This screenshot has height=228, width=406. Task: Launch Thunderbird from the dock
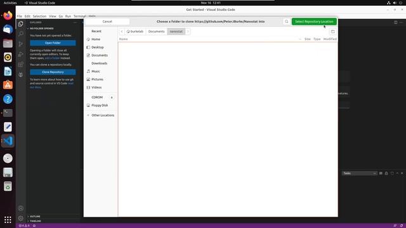pyautogui.click(x=8, y=29)
